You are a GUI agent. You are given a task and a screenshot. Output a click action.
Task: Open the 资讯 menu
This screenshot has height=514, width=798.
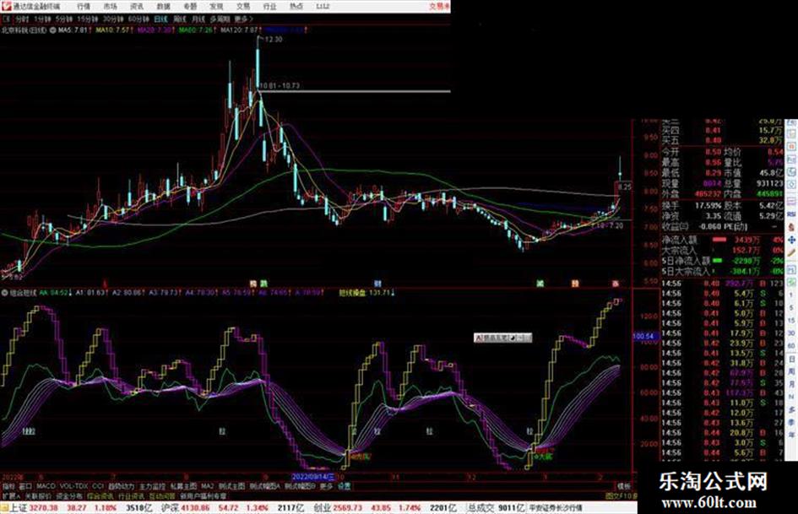137,7
